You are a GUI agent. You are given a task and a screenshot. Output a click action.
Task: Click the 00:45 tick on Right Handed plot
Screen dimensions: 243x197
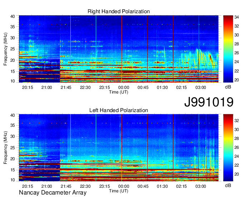pyautogui.click(x=143, y=87)
